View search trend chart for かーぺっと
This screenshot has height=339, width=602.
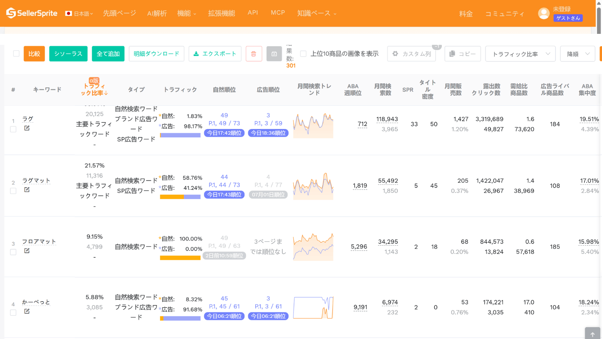tap(313, 308)
